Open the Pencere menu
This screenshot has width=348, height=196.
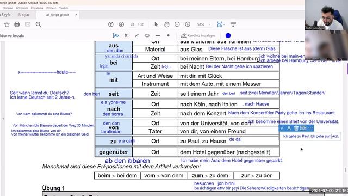(51, 8)
